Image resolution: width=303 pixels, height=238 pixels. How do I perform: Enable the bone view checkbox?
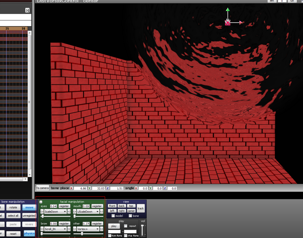point(130,216)
